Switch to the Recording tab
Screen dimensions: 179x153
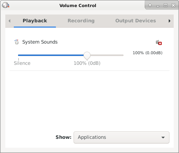click(x=81, y=21)
